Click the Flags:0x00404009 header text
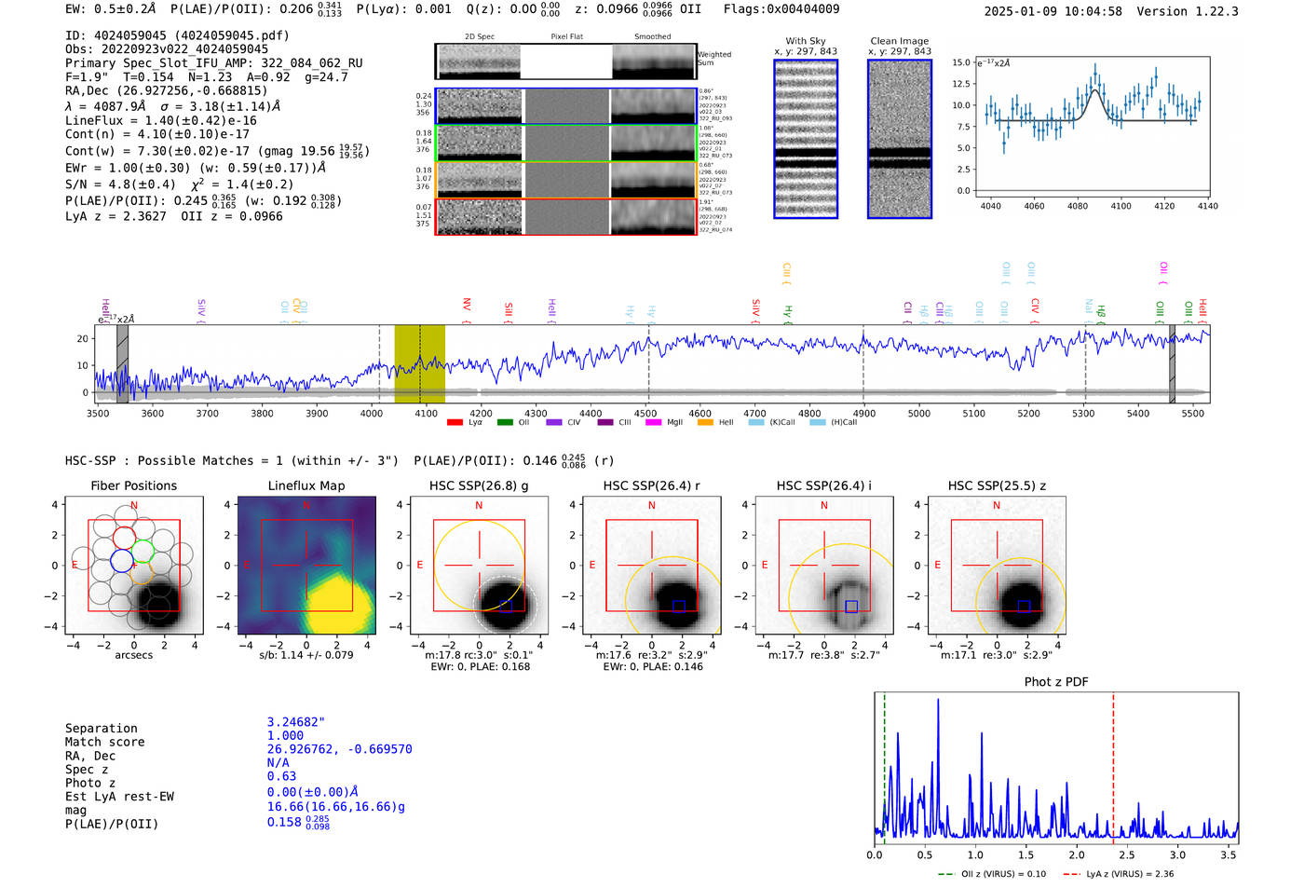 pyautogui.click(x=781, y=9)
